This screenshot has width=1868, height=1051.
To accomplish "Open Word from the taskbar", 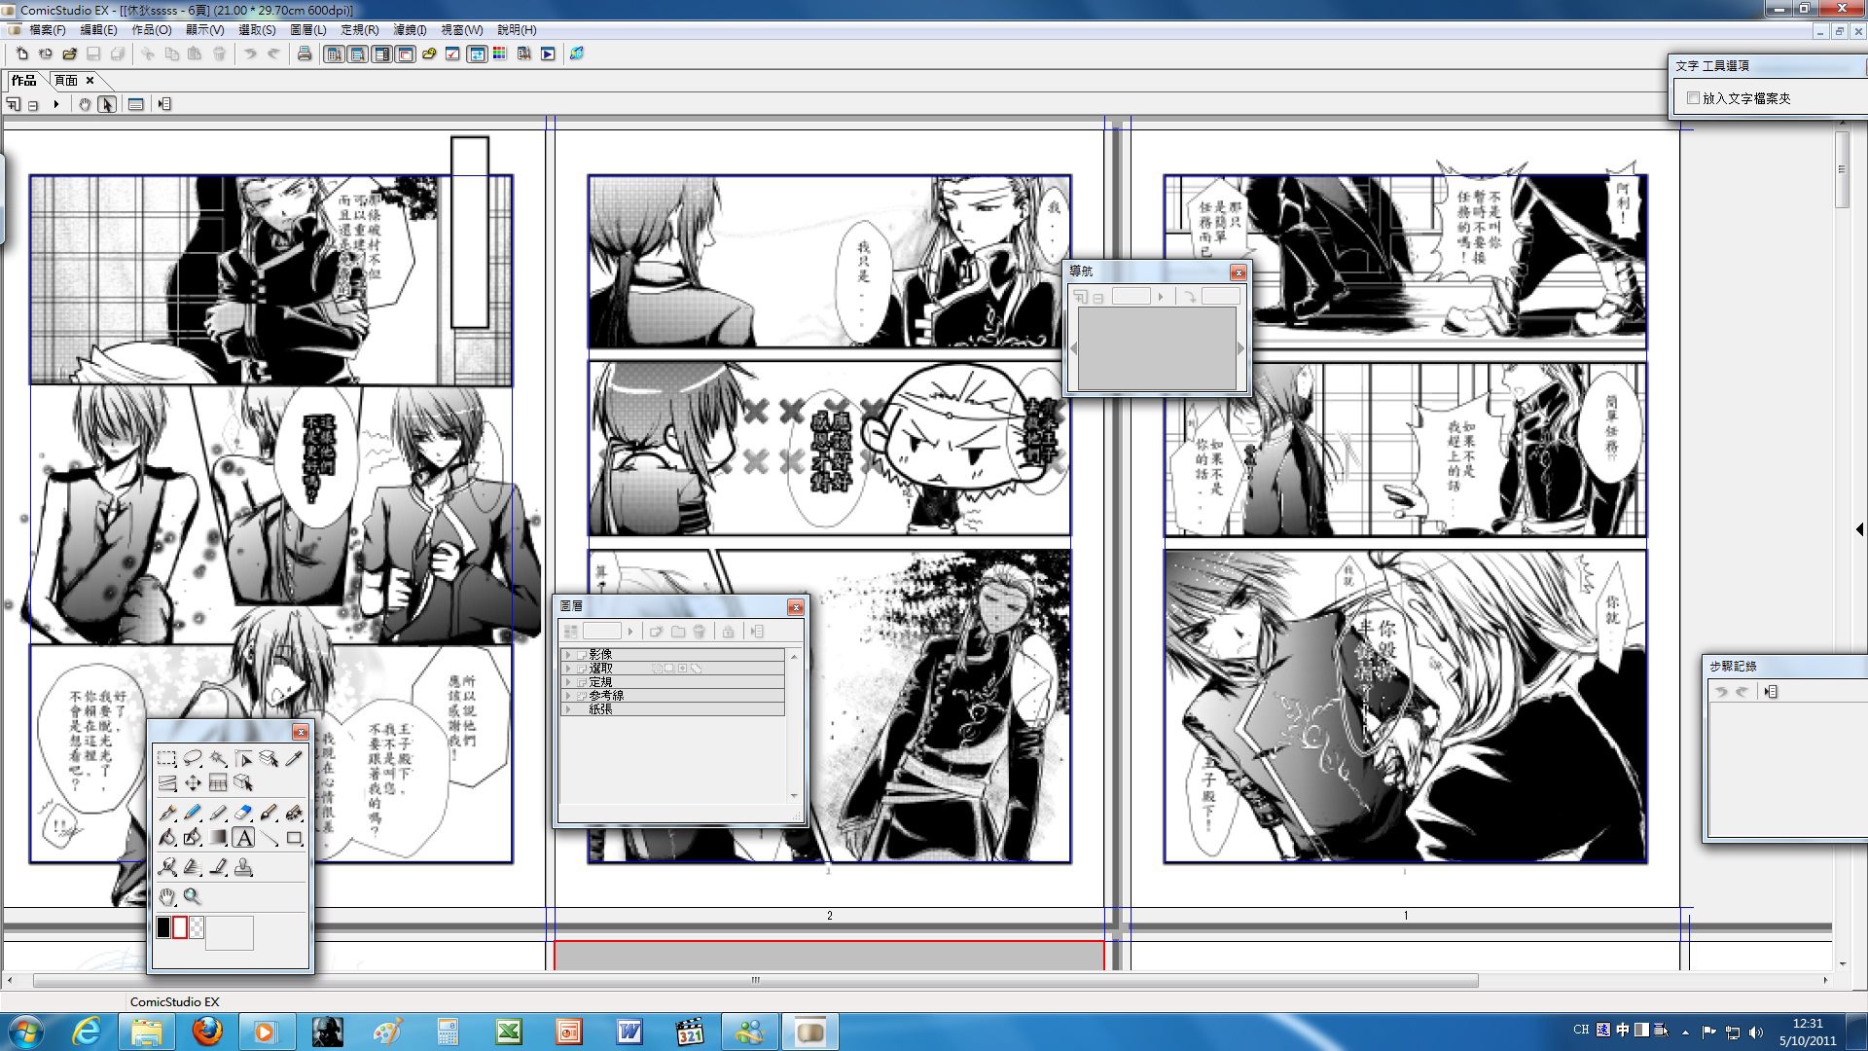I will (629, 1032).
